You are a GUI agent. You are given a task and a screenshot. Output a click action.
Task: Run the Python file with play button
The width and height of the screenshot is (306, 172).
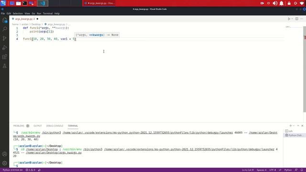[x=289, y=19]
